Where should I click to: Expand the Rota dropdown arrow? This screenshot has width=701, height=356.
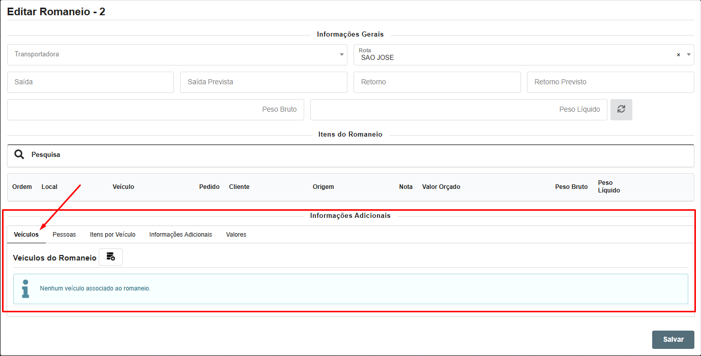[x=689, y=55]
